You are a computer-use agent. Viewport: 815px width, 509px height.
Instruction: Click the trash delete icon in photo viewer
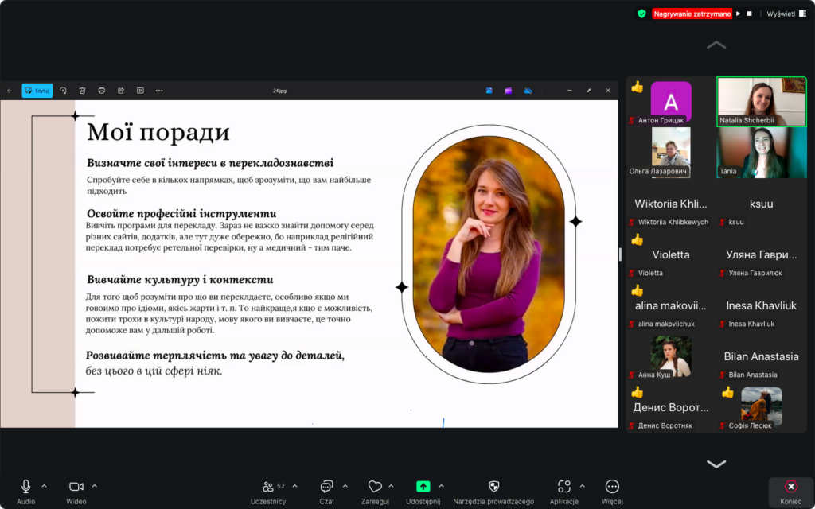(82, 91)
